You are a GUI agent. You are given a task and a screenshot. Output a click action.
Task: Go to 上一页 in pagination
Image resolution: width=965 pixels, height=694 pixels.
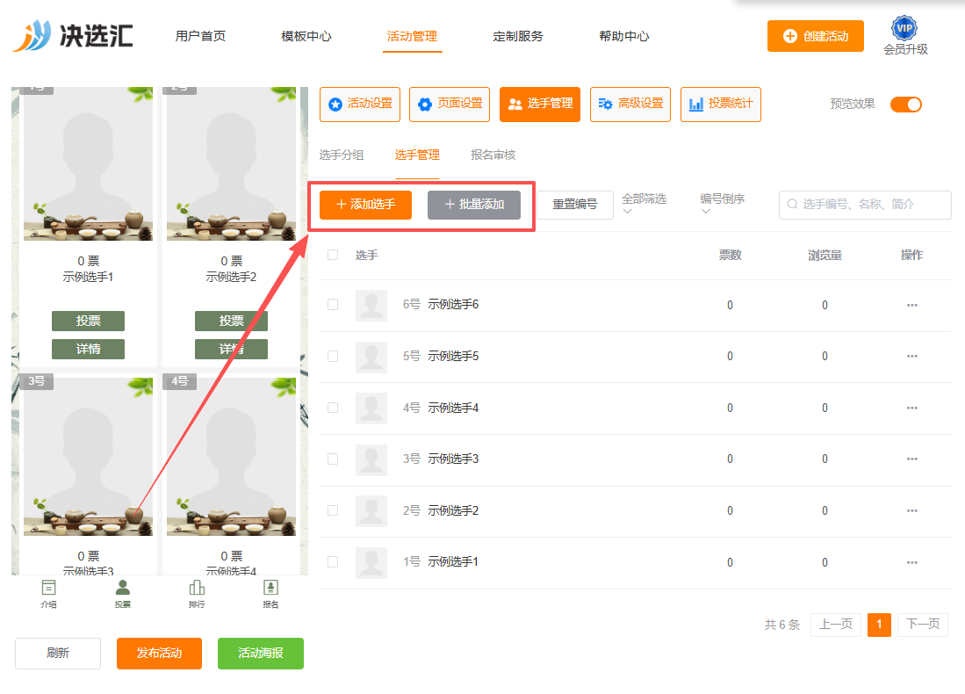pos(836,625)
